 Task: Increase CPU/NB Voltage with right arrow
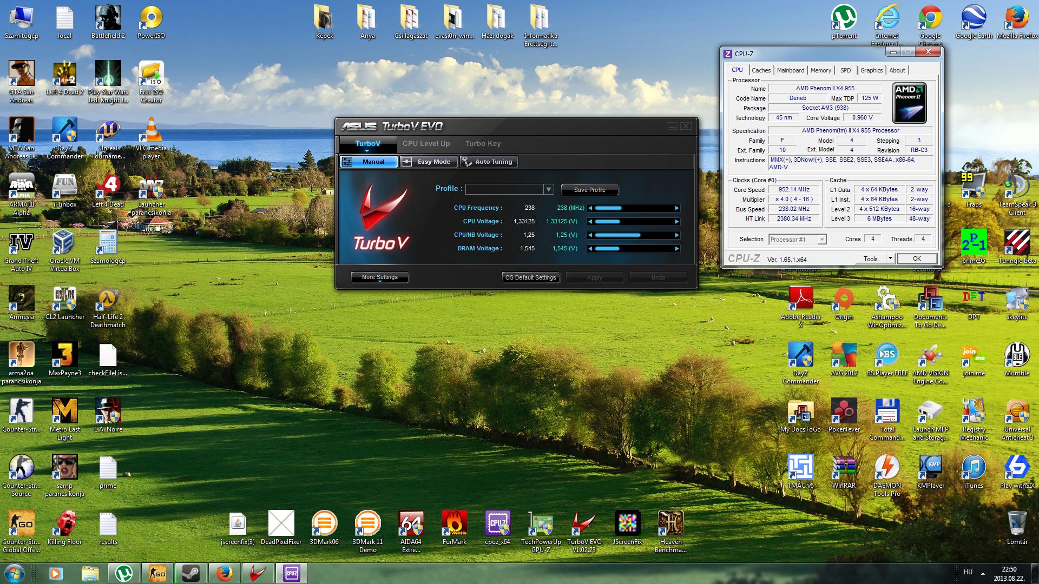[676, 235]
